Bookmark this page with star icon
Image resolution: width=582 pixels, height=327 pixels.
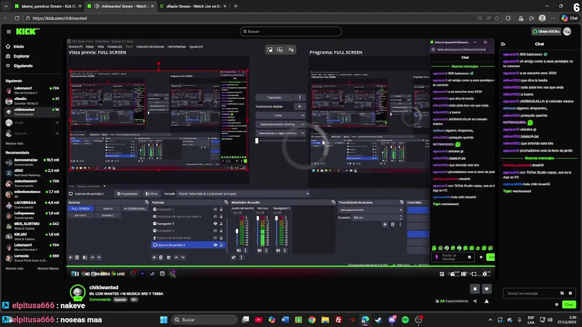pyautogui.click(x=497, y=18)
